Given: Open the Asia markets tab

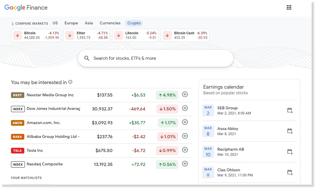Looking at the screenshot, I should pos(89,23).
